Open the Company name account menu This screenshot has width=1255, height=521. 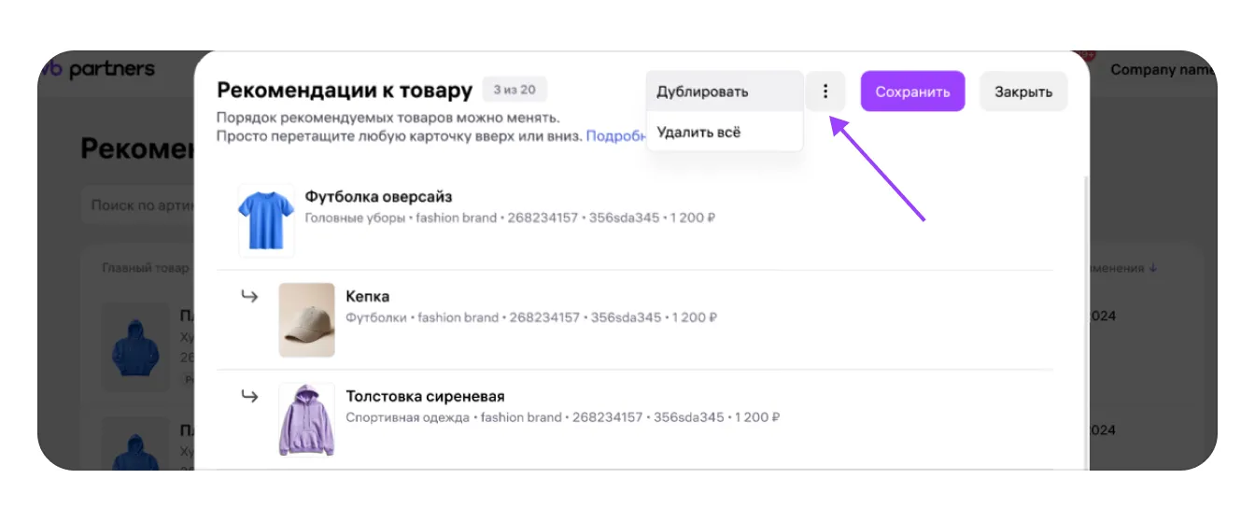pyautogui.click(x=1161, y=70)
